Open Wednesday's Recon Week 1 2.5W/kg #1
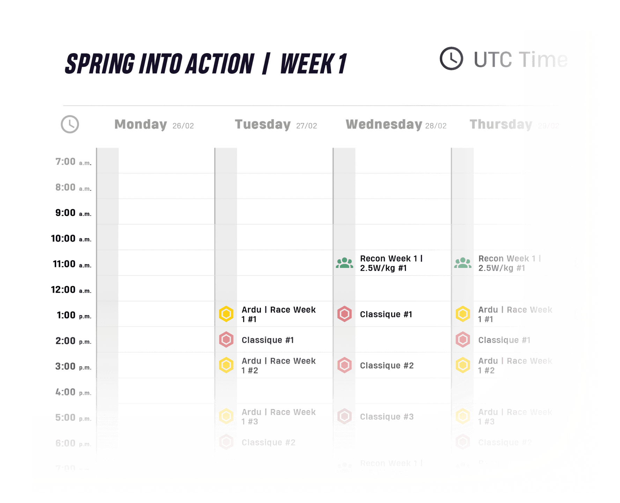The height and width of the screenshot is (503, 620). click(391, 263)
